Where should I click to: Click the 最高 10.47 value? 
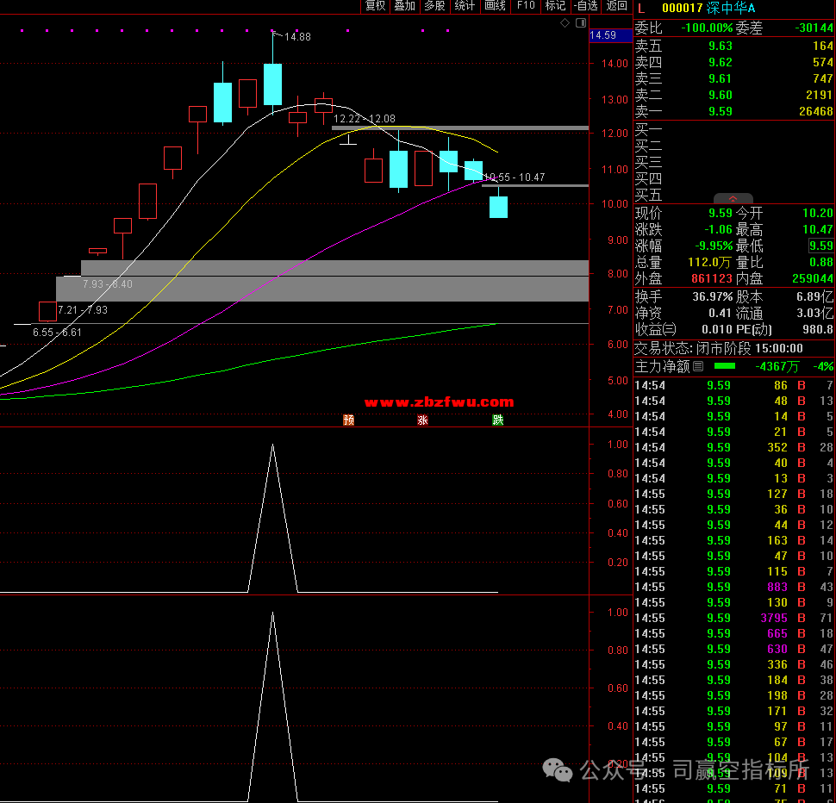[x=817, y=230]
